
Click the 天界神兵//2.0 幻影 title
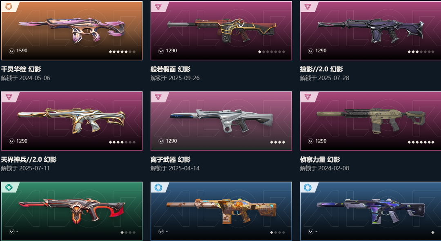click(x=29, y=159)
